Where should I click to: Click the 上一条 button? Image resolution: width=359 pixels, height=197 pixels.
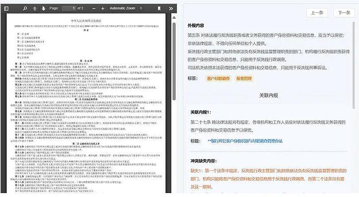[x=317, y=12]
